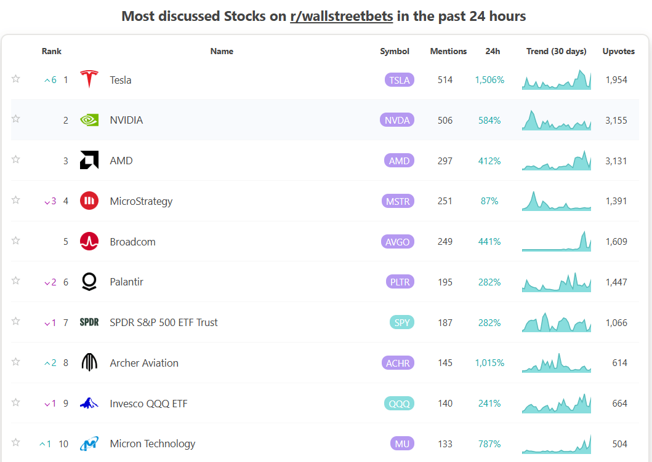Click Archer Aviation's 1,015% change value
Viewport: 652px width, 462px height.
pos(489,363)
